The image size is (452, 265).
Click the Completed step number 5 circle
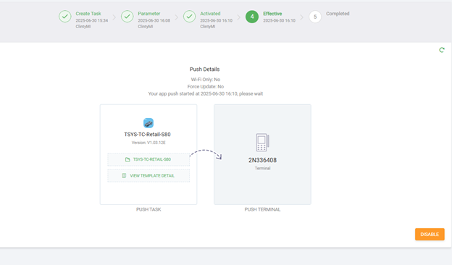pyautogui.click(x=315, y=17)
